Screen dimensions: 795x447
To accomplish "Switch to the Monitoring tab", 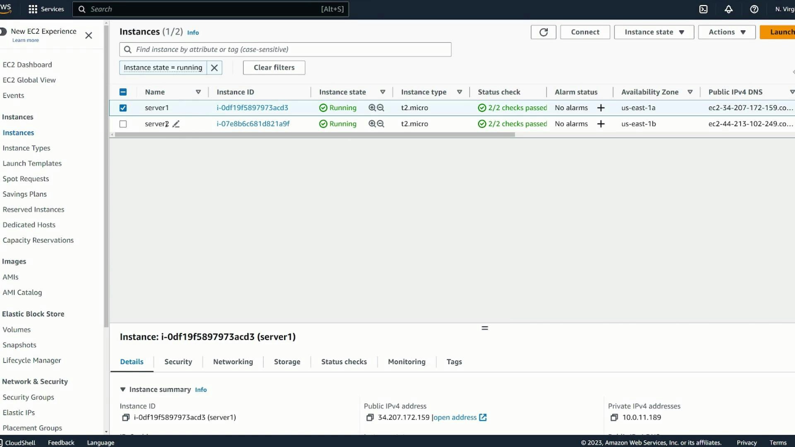I will tap(407, 361).
